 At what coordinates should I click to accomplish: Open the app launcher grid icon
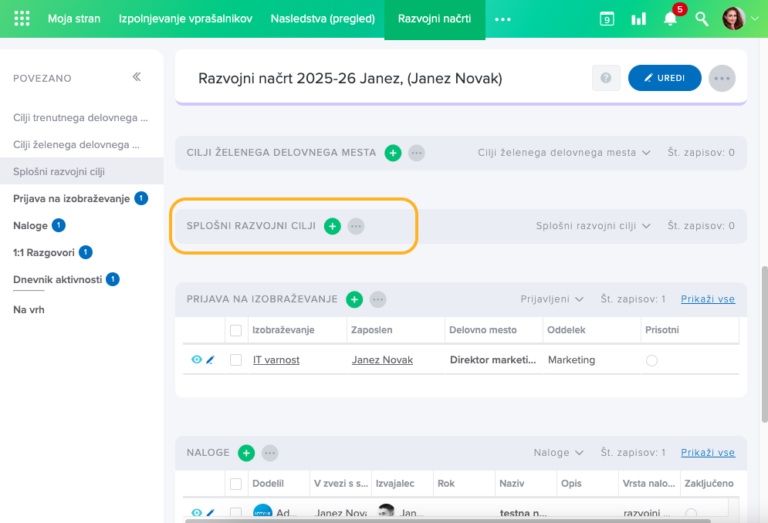point(22,19)
